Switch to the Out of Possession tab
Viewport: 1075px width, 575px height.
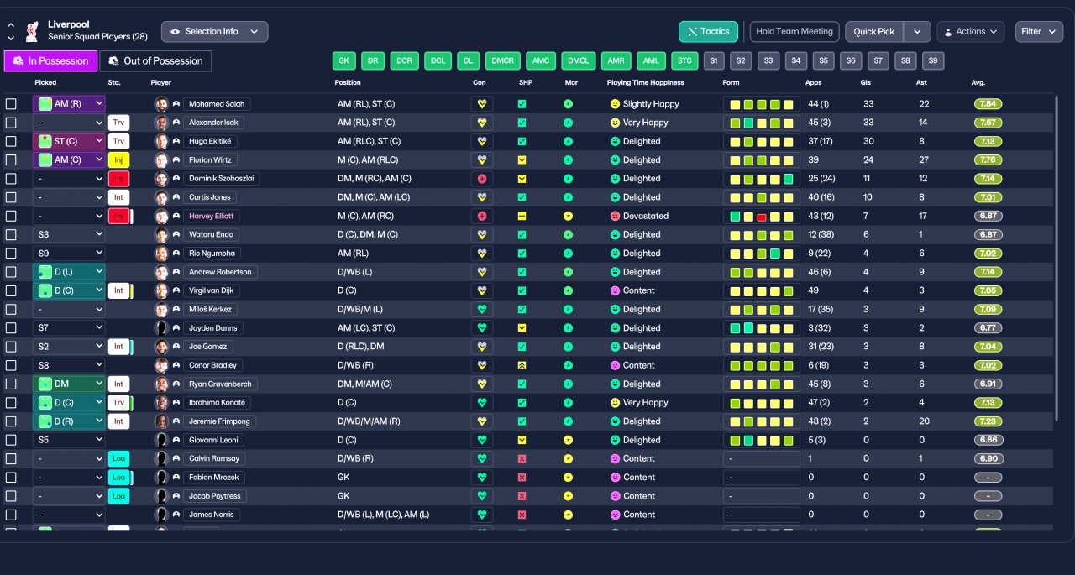[x=155, y=60]
